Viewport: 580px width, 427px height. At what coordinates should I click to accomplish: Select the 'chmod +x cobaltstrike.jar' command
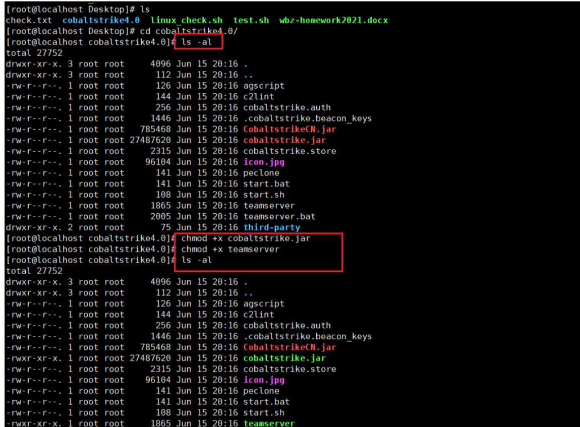[246, 238]
